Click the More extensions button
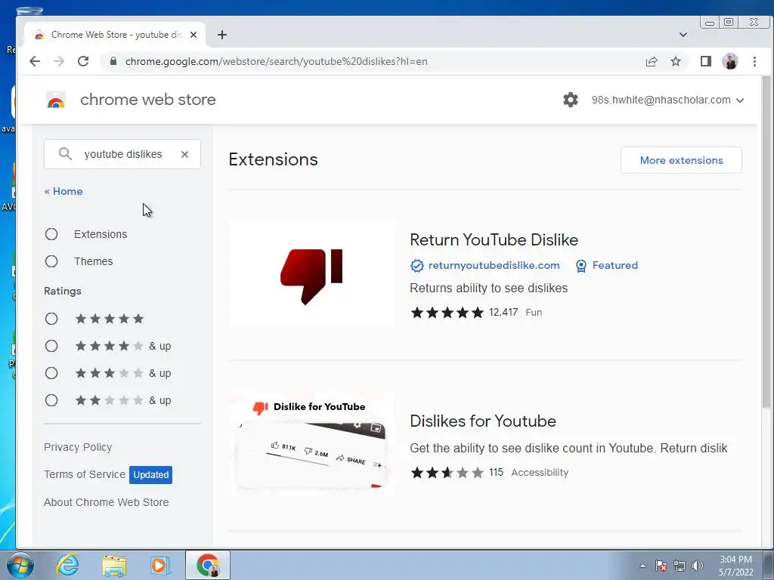Viewport: 774px width, 580px height. (x=681, y=160)
